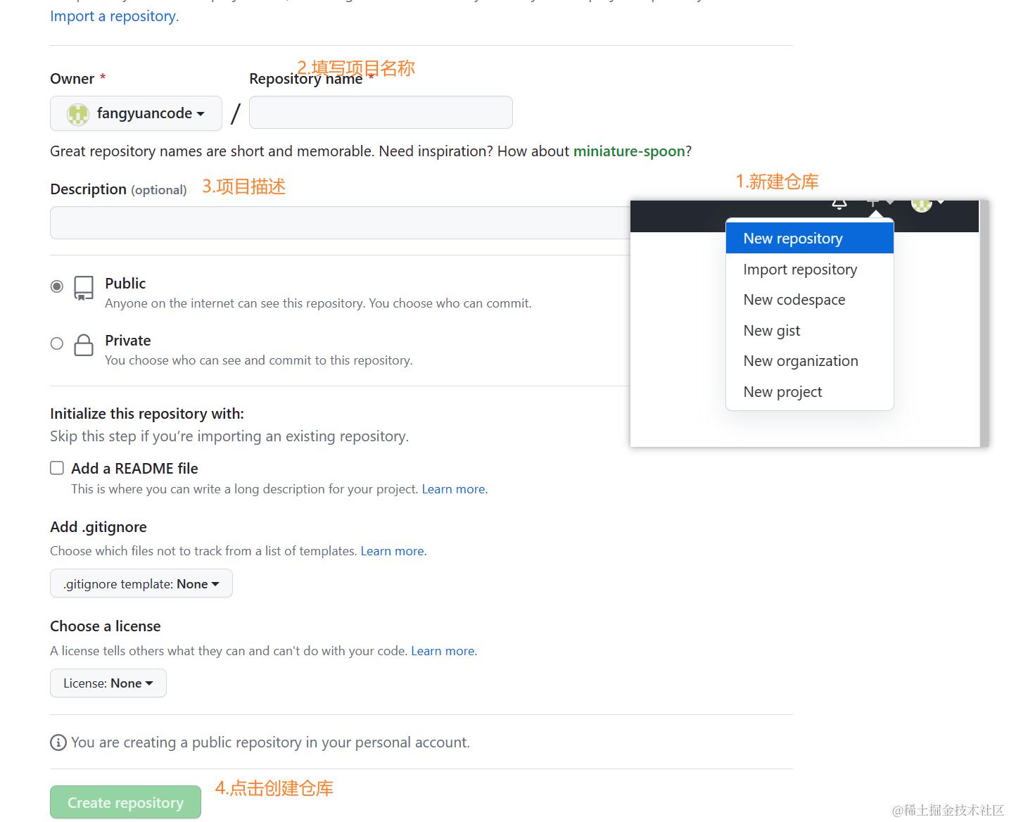This screenshot has width=1009, height=822.
Task: Select the Public radio button
Action: [57, 286]
